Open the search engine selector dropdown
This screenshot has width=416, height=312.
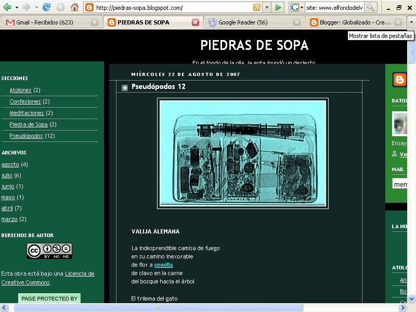[x=303, y=8]
